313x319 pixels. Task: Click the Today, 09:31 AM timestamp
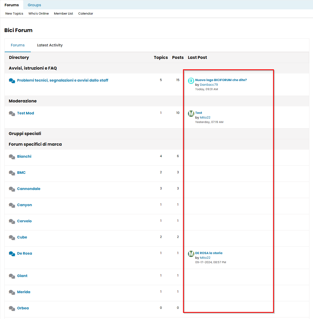(x=206, y=89)
